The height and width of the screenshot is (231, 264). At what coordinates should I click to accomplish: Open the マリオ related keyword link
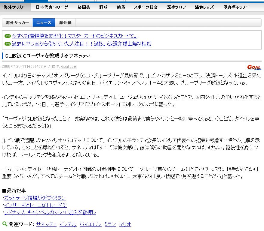click(x=125, y=224)
